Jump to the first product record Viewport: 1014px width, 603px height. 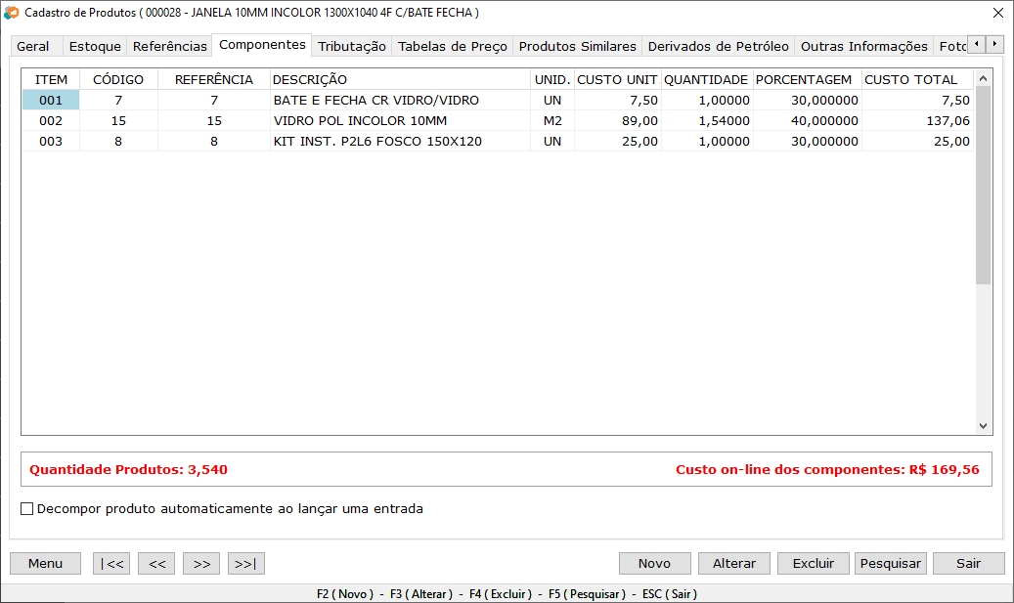(110, 563)
